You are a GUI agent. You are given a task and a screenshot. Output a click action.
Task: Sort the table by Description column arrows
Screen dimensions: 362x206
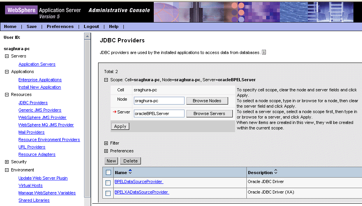[276, 172]
